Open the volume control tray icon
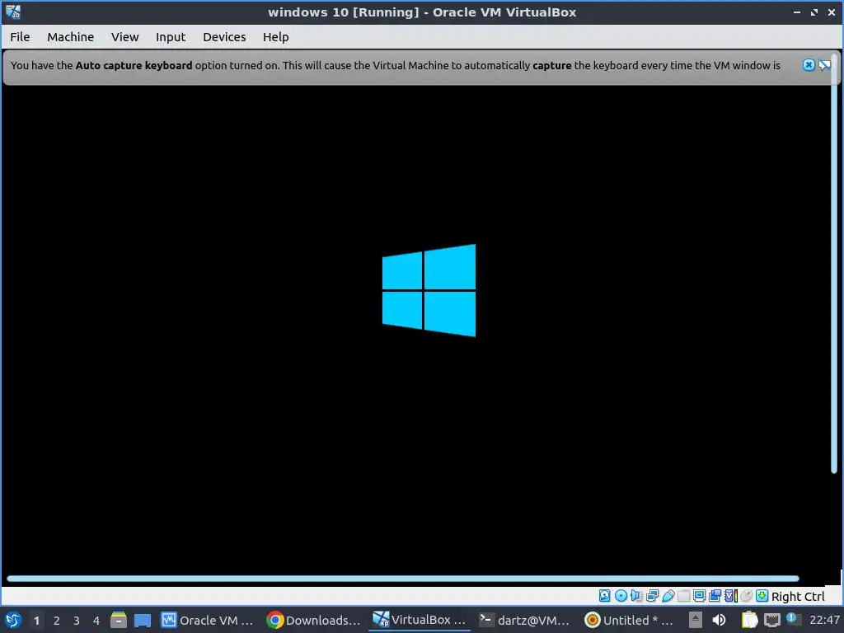Image resolution: width=844 pixels, height=633 pixels. pos(719,620)
